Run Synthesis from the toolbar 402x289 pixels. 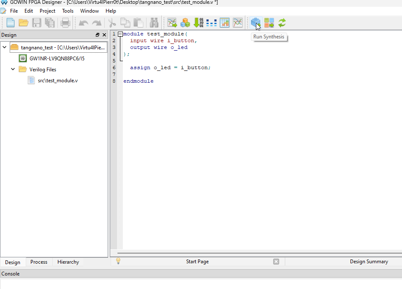point(255,22)
